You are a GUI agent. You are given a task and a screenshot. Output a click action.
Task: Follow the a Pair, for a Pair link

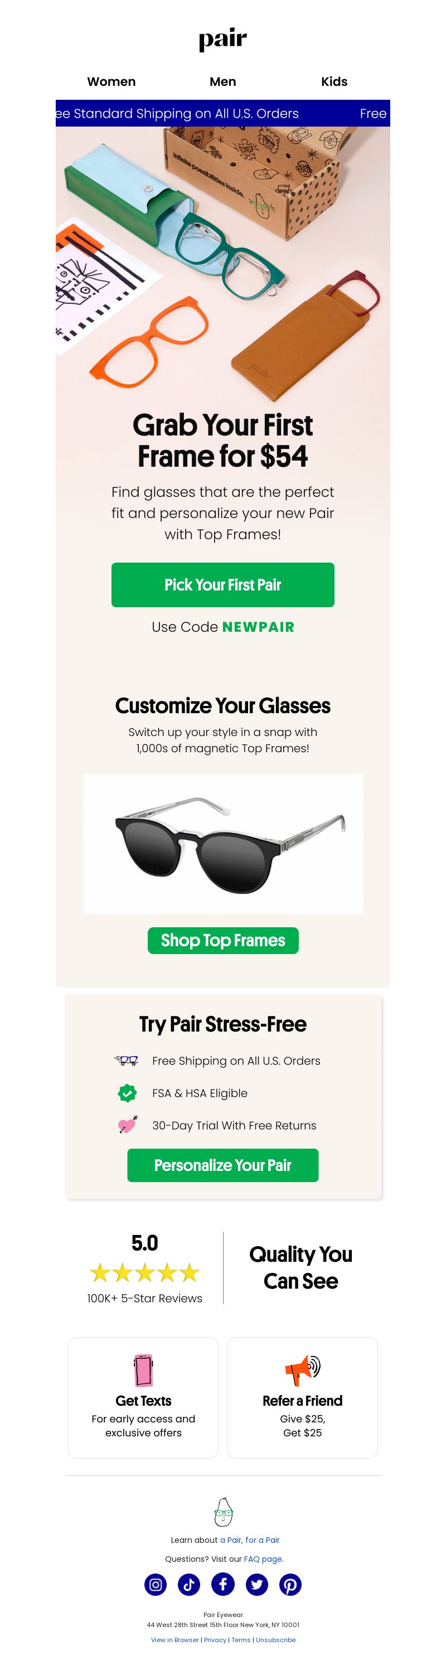point(250,1540)
